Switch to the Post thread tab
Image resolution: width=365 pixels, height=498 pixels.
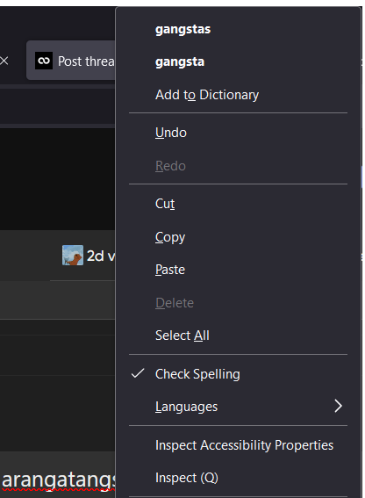click(x=71, y=61)
